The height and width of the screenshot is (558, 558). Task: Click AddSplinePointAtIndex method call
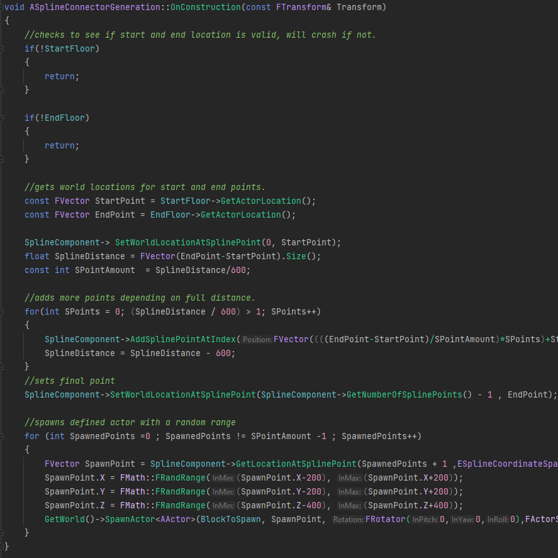point(183,340)
